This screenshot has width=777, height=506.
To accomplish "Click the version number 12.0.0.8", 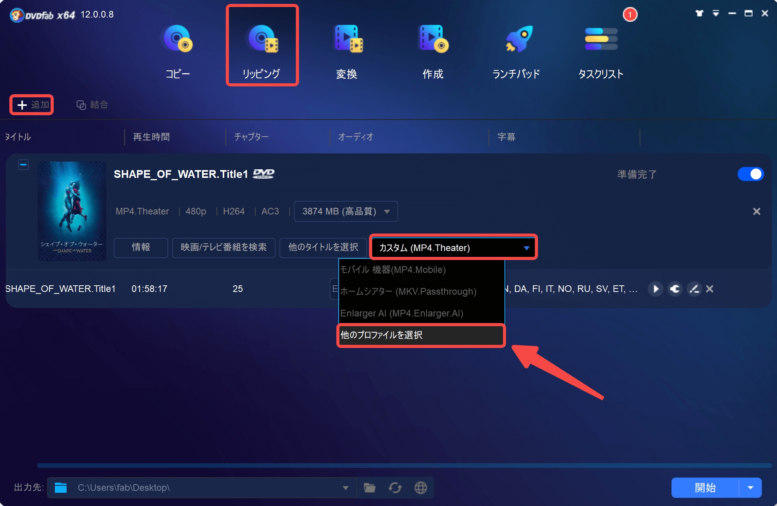I will [x=97, y=14].
